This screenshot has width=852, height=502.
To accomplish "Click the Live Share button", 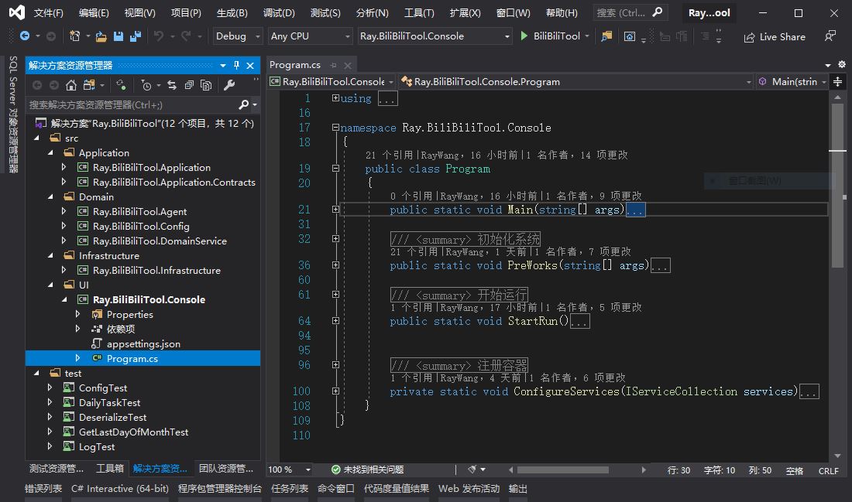I will click(775, 36).
